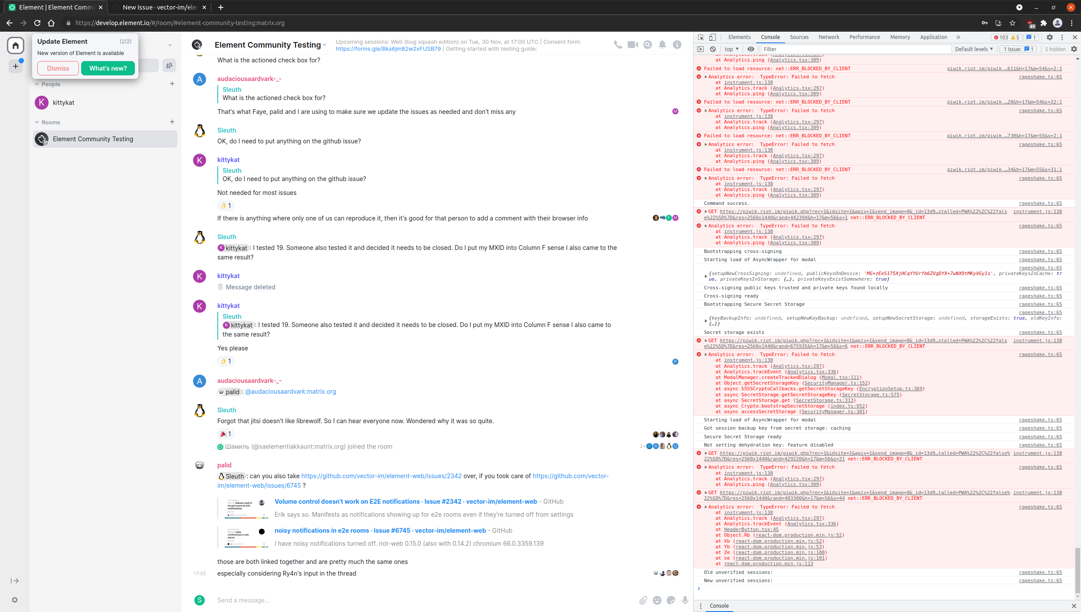Start a video call in room header
Image resolution: width=1081 pixels, height=612 pixels.
point(632,45)
